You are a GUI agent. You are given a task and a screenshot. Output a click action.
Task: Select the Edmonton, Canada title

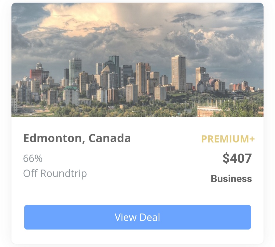77,138
